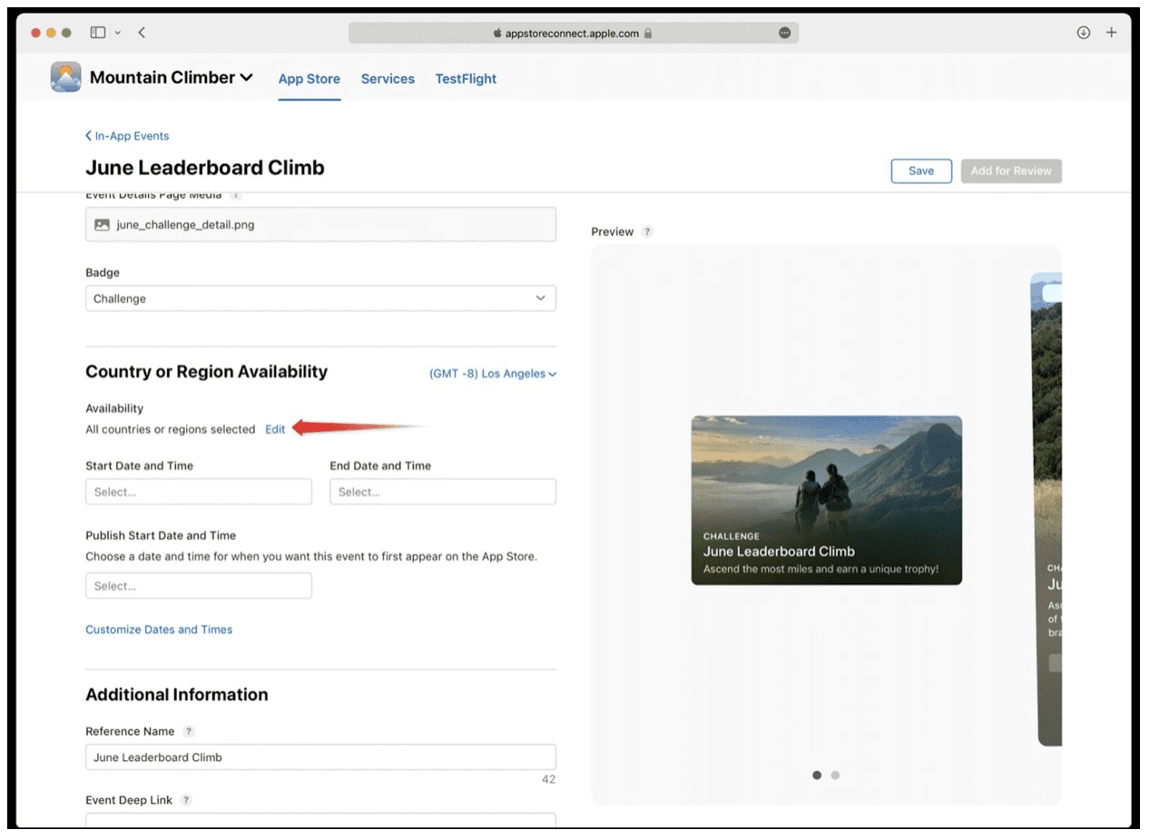
Task: Open the Badge dropdown showing Challenge
Action: [319, 298]
